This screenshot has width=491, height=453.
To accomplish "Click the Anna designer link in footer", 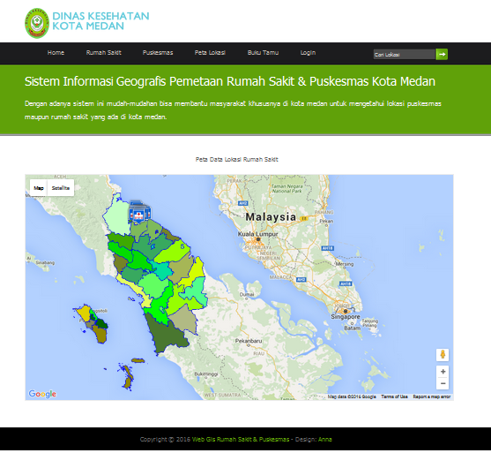I will (x=325, y=439).
